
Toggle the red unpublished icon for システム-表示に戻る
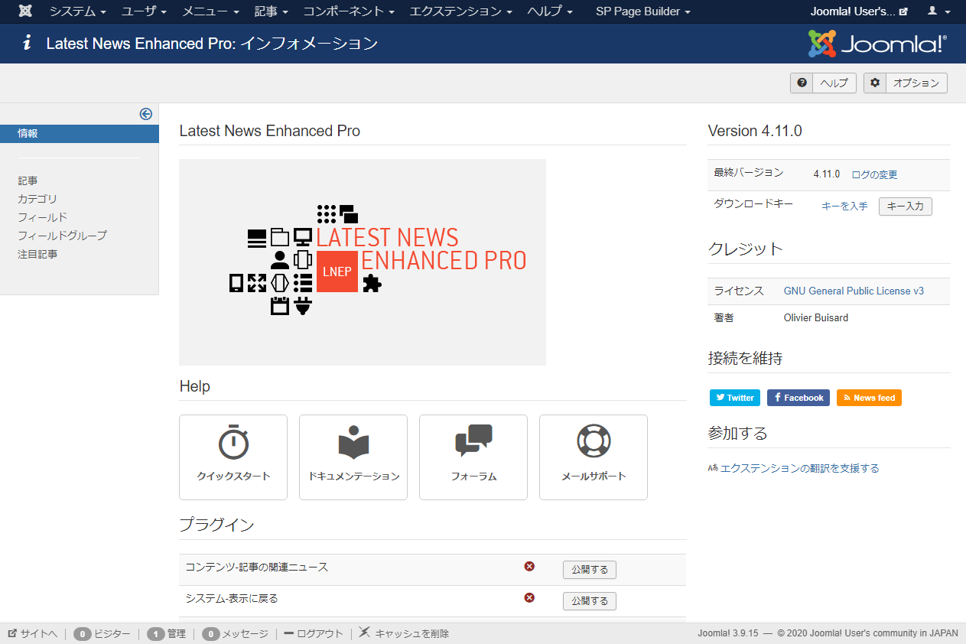point(529,597)
